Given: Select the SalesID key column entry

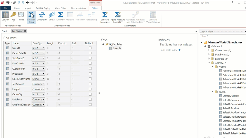Looking at the screenshot, I should coord(117,48).
